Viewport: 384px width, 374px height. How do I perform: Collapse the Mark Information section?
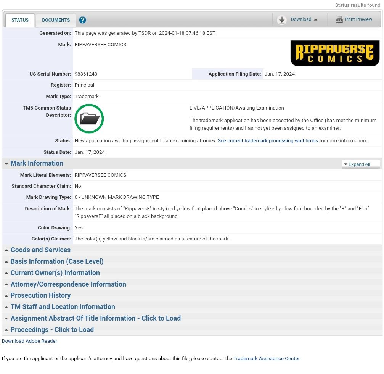coord(37,163)
